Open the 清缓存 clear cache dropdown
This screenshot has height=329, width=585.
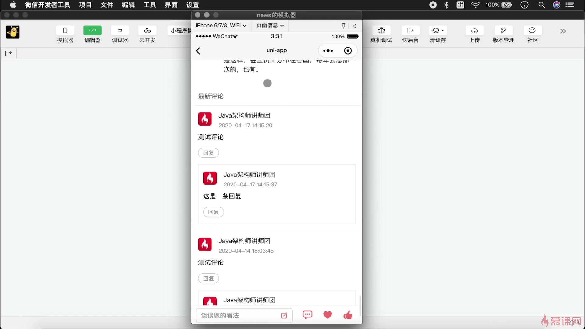[x=438, y=30]
